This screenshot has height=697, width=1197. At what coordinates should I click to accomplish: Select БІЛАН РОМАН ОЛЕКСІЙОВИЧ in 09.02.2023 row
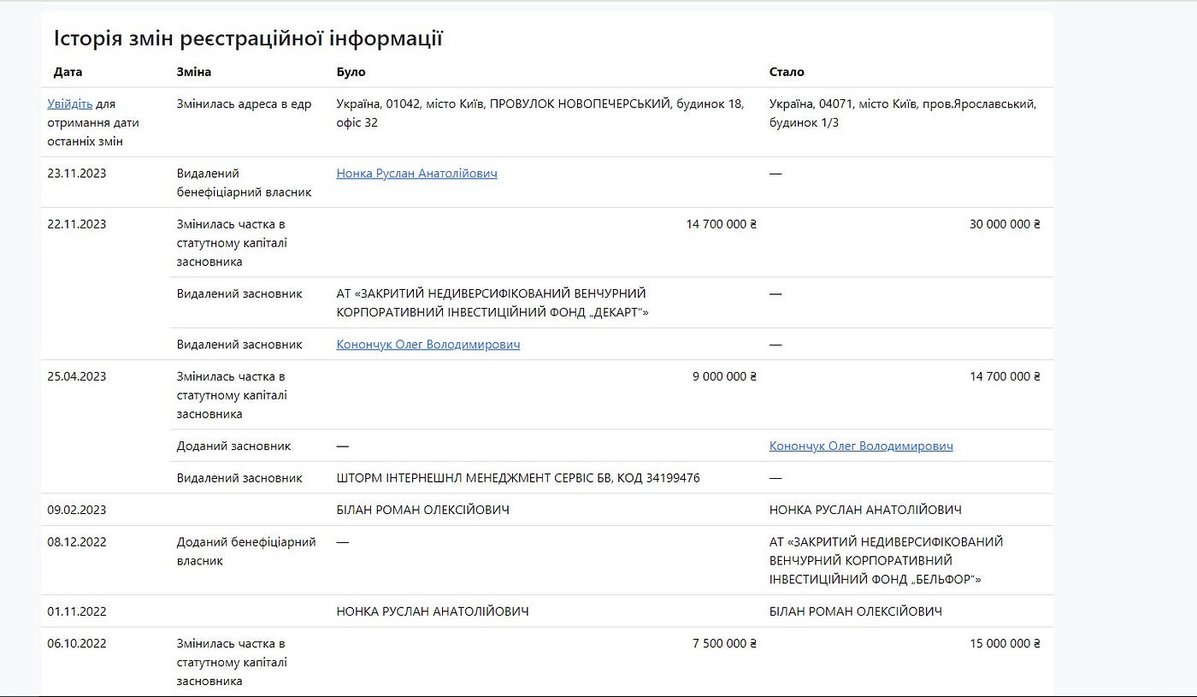point(422,510)
